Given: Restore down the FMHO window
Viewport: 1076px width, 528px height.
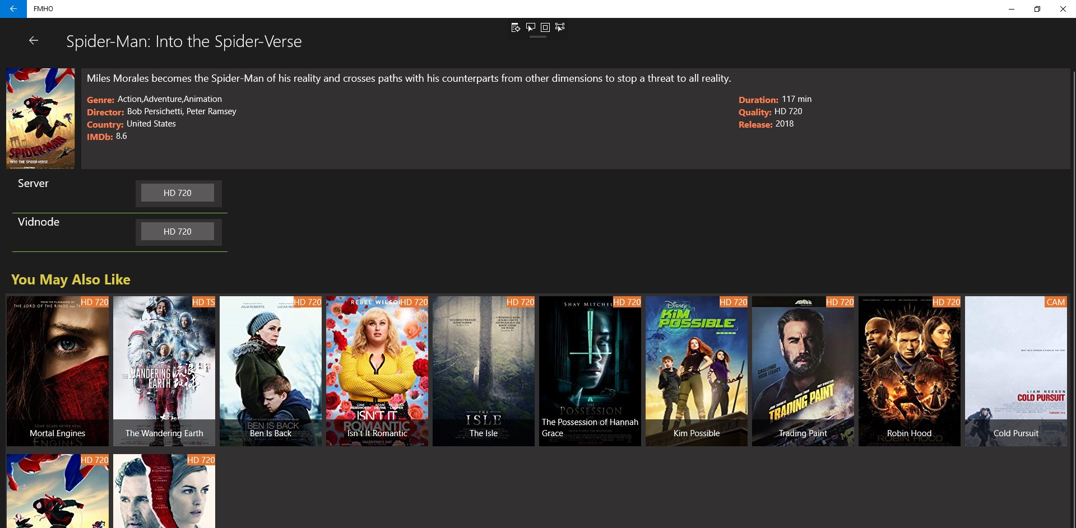Looking at the screenshot, I should point(1037,9).
